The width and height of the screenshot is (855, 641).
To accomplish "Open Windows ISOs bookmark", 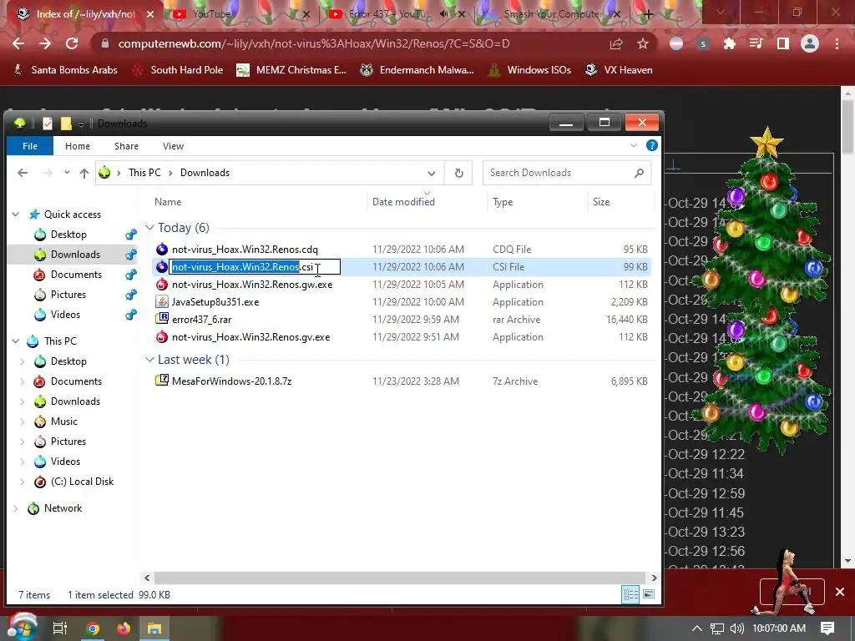I will [x=530, y=70].
